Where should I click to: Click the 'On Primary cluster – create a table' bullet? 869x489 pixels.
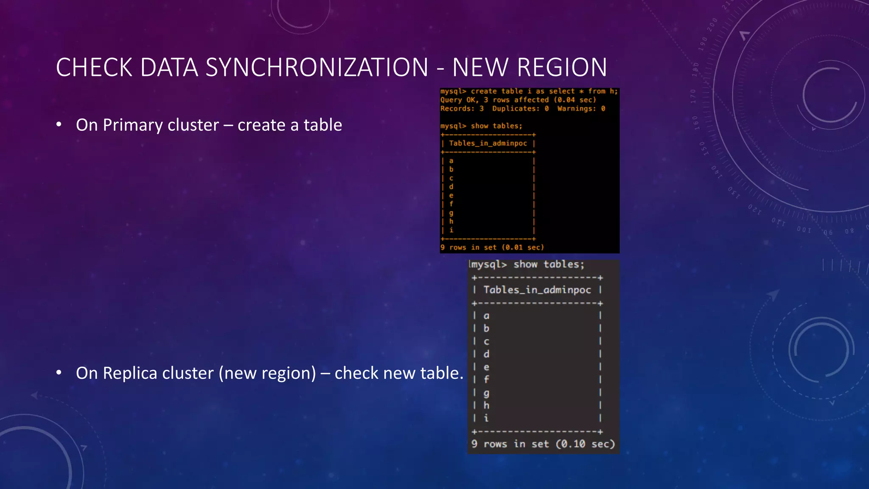[209, 125]
